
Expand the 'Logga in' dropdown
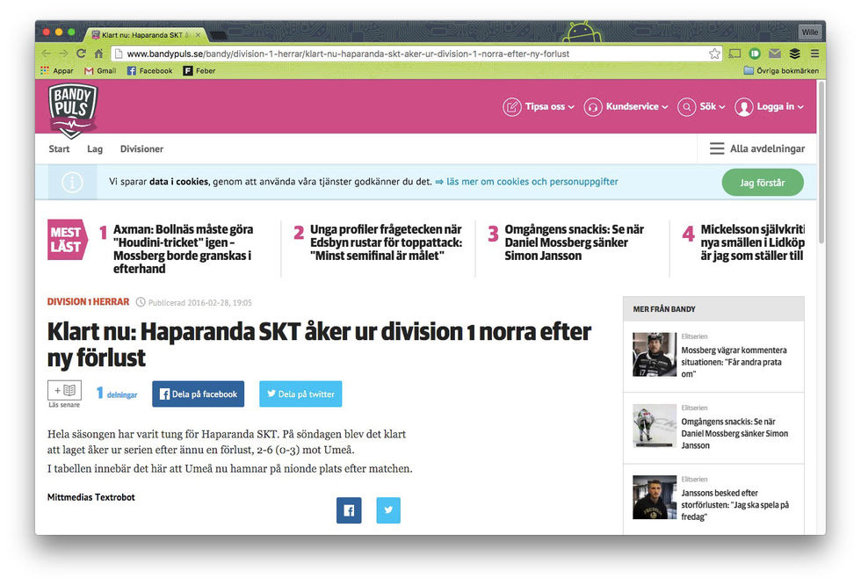click(769, 107)
